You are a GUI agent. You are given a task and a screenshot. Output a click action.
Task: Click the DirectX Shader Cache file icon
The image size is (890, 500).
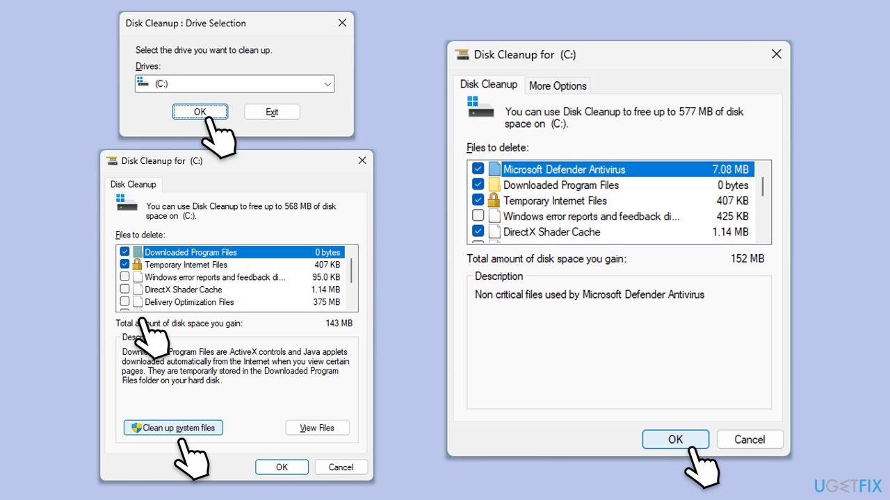click(x=493, y=232)
